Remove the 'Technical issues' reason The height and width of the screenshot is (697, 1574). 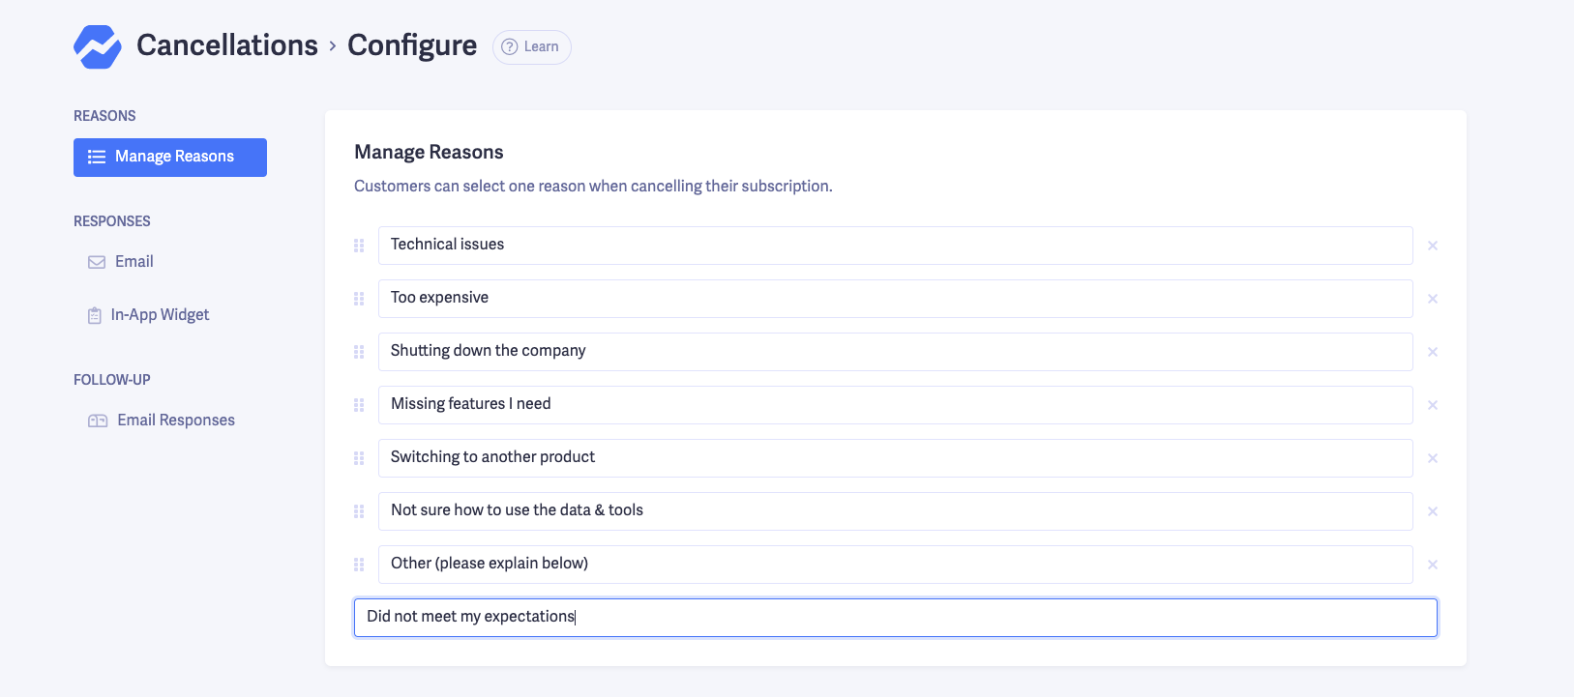(1433, 246)
